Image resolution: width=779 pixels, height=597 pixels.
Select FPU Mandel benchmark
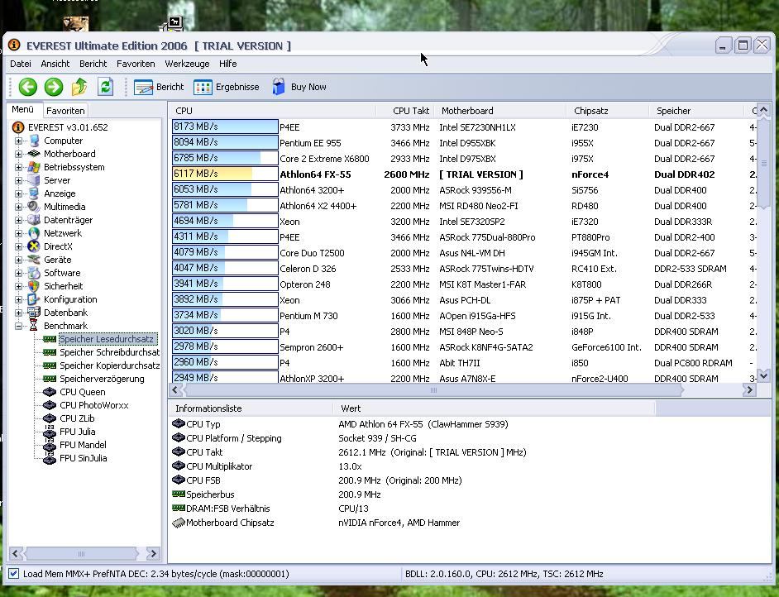pos(83,445)
